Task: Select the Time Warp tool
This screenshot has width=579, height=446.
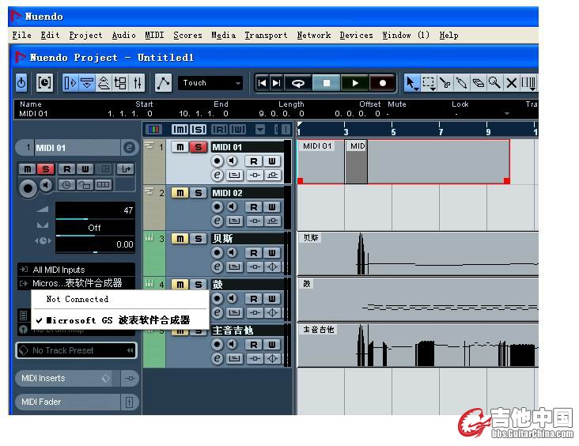Action: (x=528, y=83)
